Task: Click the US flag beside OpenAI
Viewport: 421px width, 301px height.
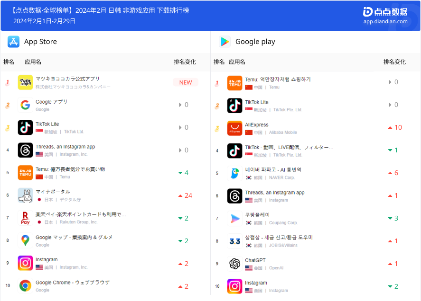Action: pos(249,268)
